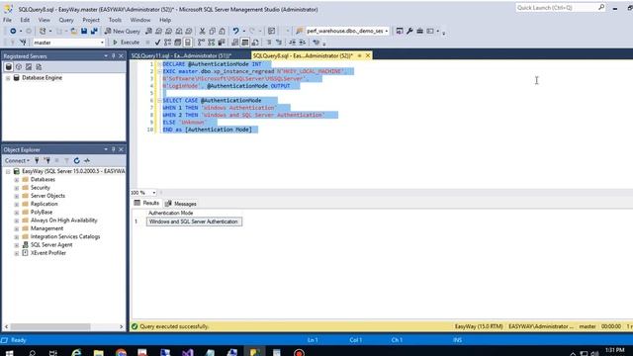Image resolution: width=633 pixels, height=356 pixels.
Task: Click the Activity Monitor icon in Object Explorer
Action: click(87, 160)
